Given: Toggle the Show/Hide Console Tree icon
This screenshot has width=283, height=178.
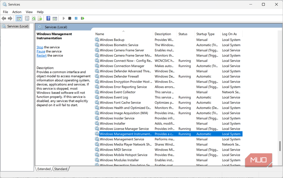Looking at the screenshot, I should (19, 18).
